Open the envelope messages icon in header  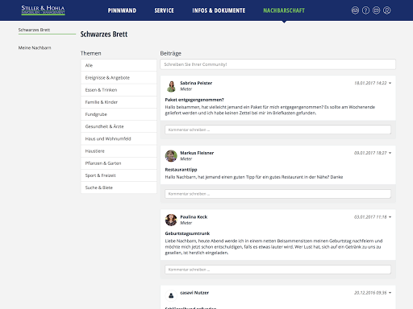[355, 10]
